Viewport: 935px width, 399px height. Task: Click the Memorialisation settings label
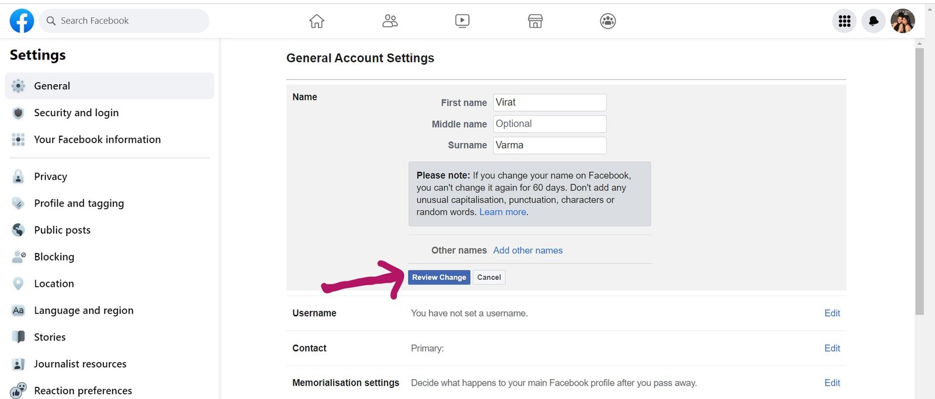point(345,383)
